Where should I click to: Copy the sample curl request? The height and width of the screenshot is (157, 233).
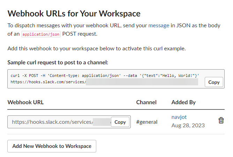point(214,82)
